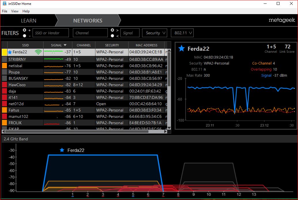Click the SSID or Vendor filter field

coord(51,33)
